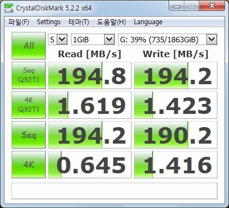Open the Language menu

pyautogui.click(x=148, y=22)
